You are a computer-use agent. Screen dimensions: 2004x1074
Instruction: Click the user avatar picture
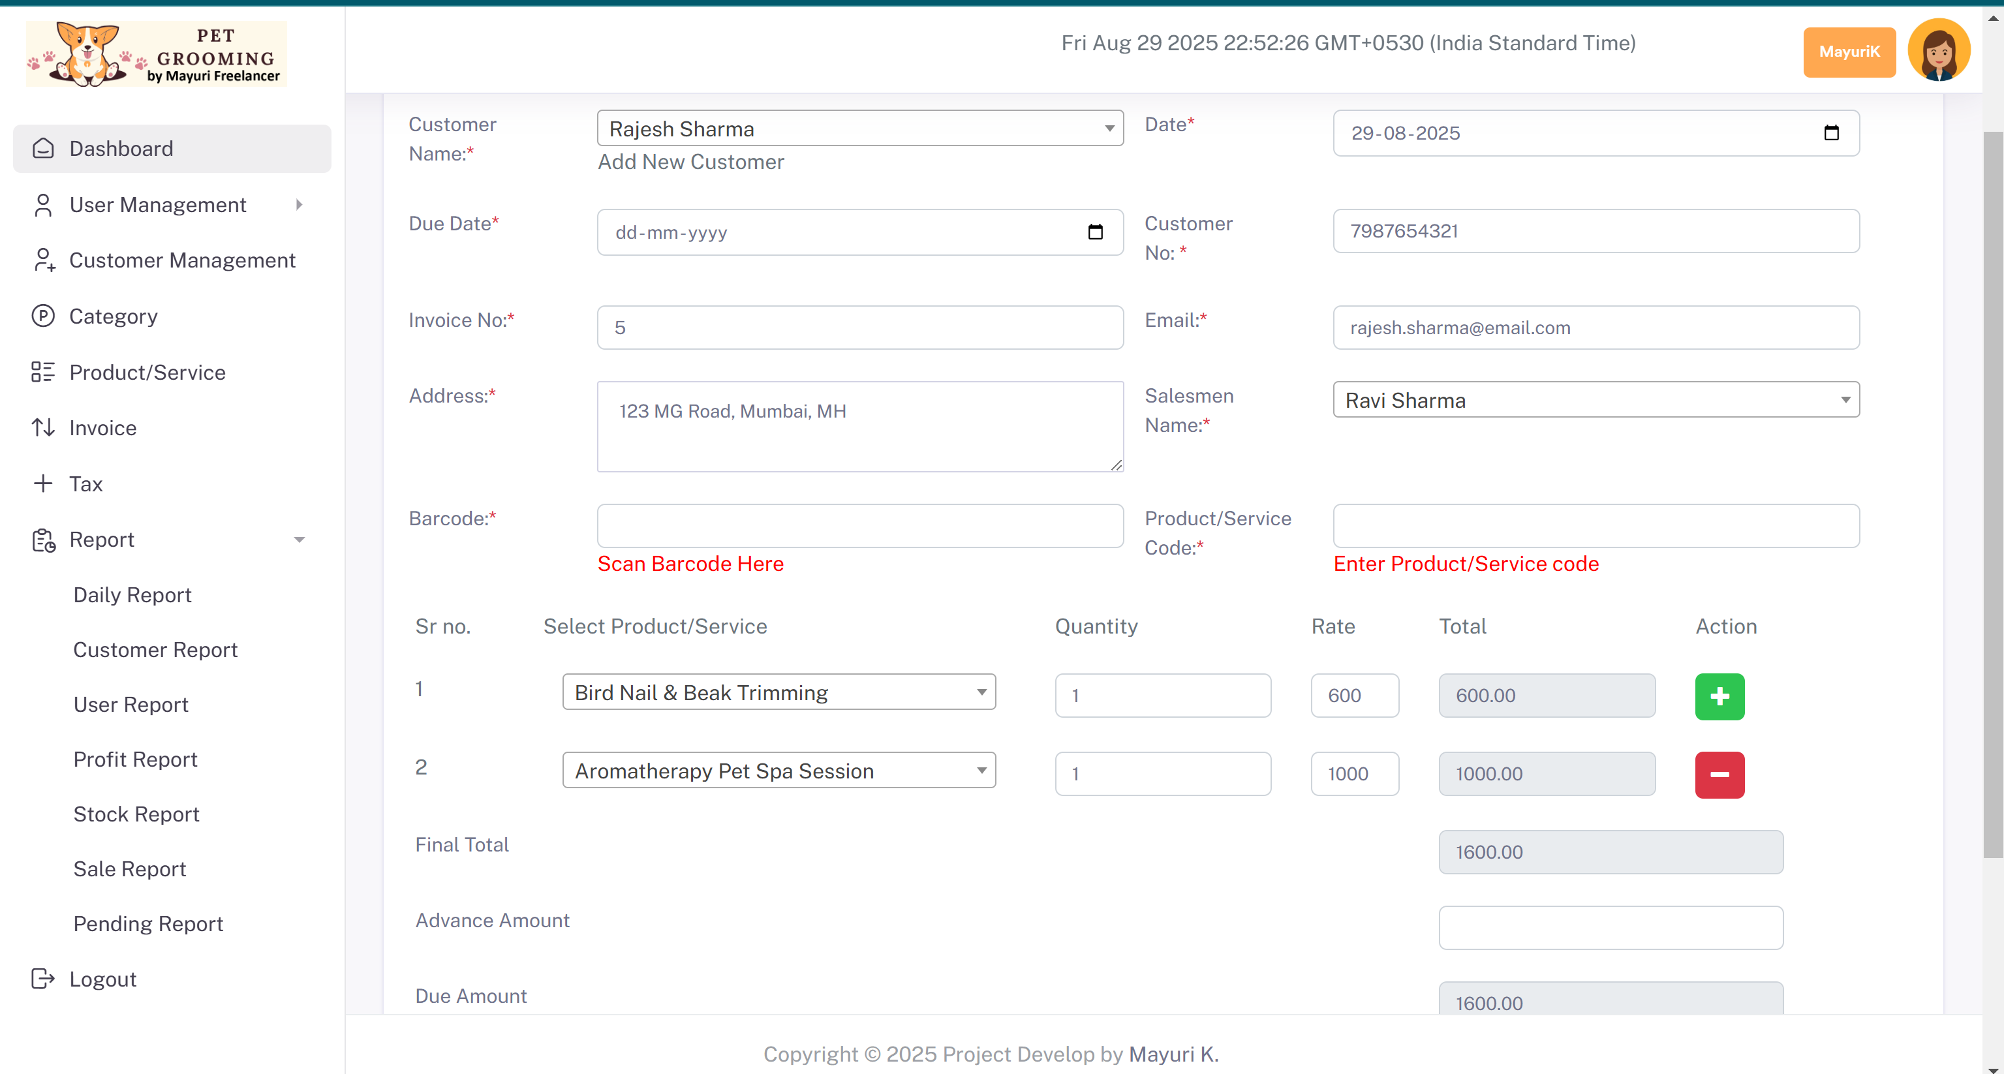tap(1939, 50)
